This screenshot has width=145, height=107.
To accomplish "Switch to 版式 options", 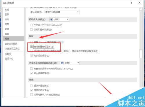I will [7, 29].
